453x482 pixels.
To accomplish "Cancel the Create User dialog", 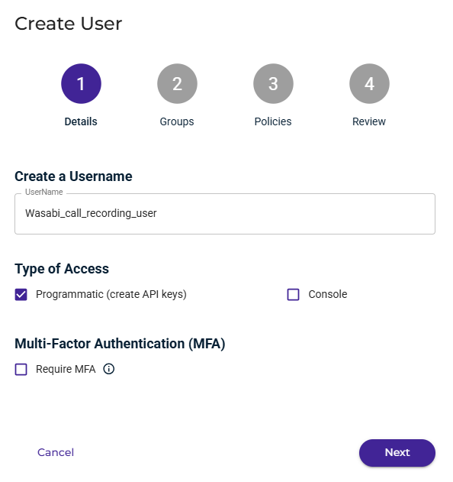I will click(56, 452).
